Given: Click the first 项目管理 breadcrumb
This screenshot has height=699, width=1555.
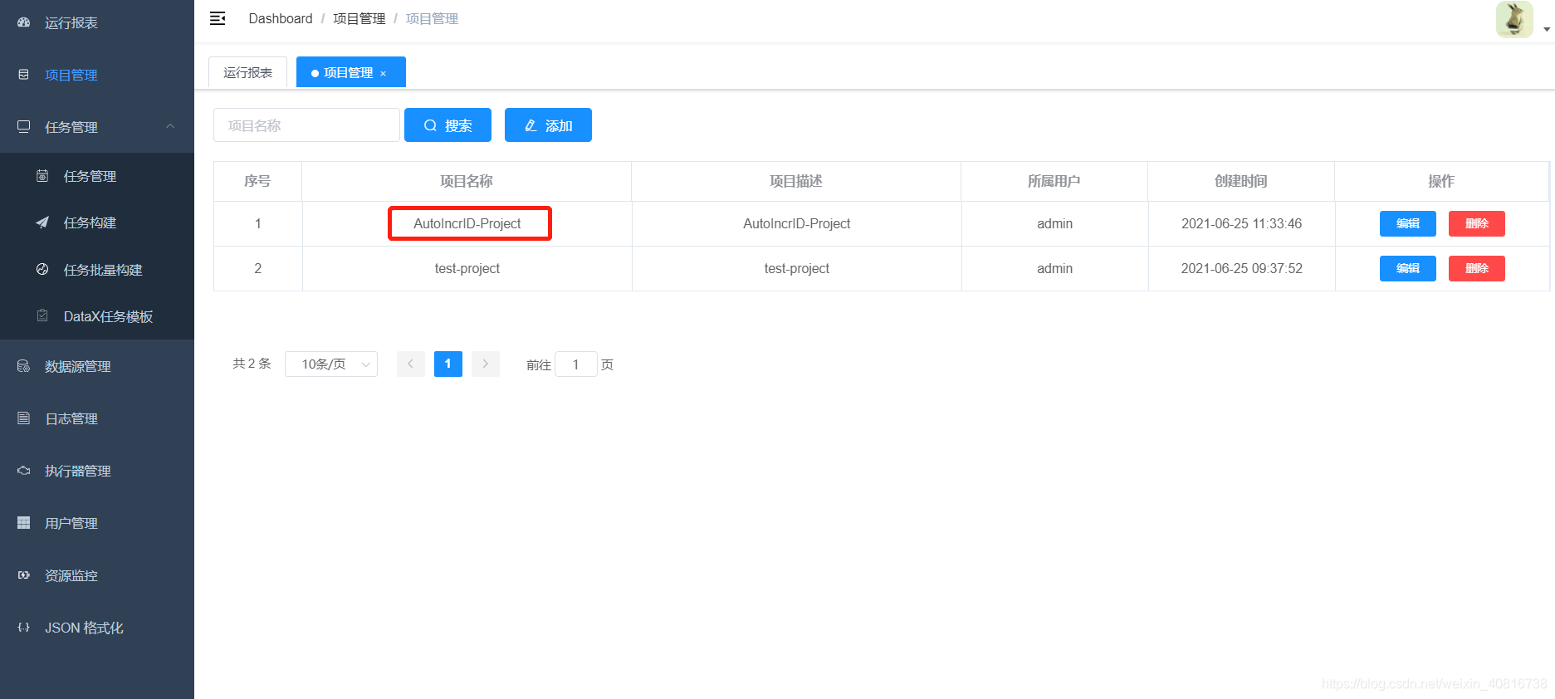Looking at the screenshot, I should [x=359, y=18].
